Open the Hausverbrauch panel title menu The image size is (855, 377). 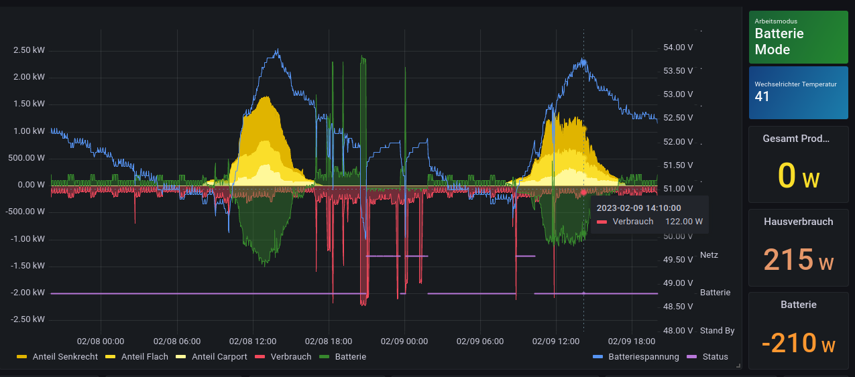(x=798, y=222)
